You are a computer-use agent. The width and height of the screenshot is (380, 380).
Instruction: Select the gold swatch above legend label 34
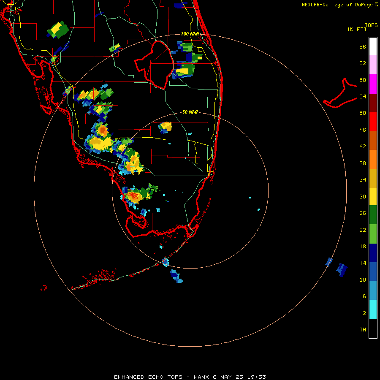click(x=373, y=179)
